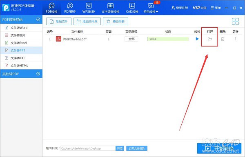The width and height of the screenshot is (245, 157).
Task: Switch list to grid view icon
Action: point(235,21)
